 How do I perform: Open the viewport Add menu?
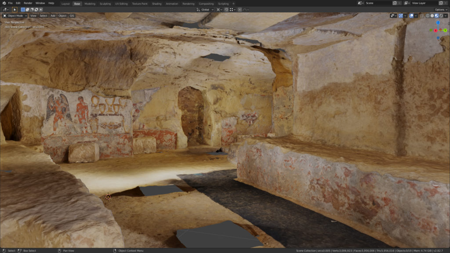point(53,16)
